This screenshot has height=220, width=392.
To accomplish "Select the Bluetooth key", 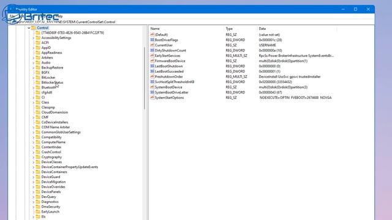I will pos(49,87).
